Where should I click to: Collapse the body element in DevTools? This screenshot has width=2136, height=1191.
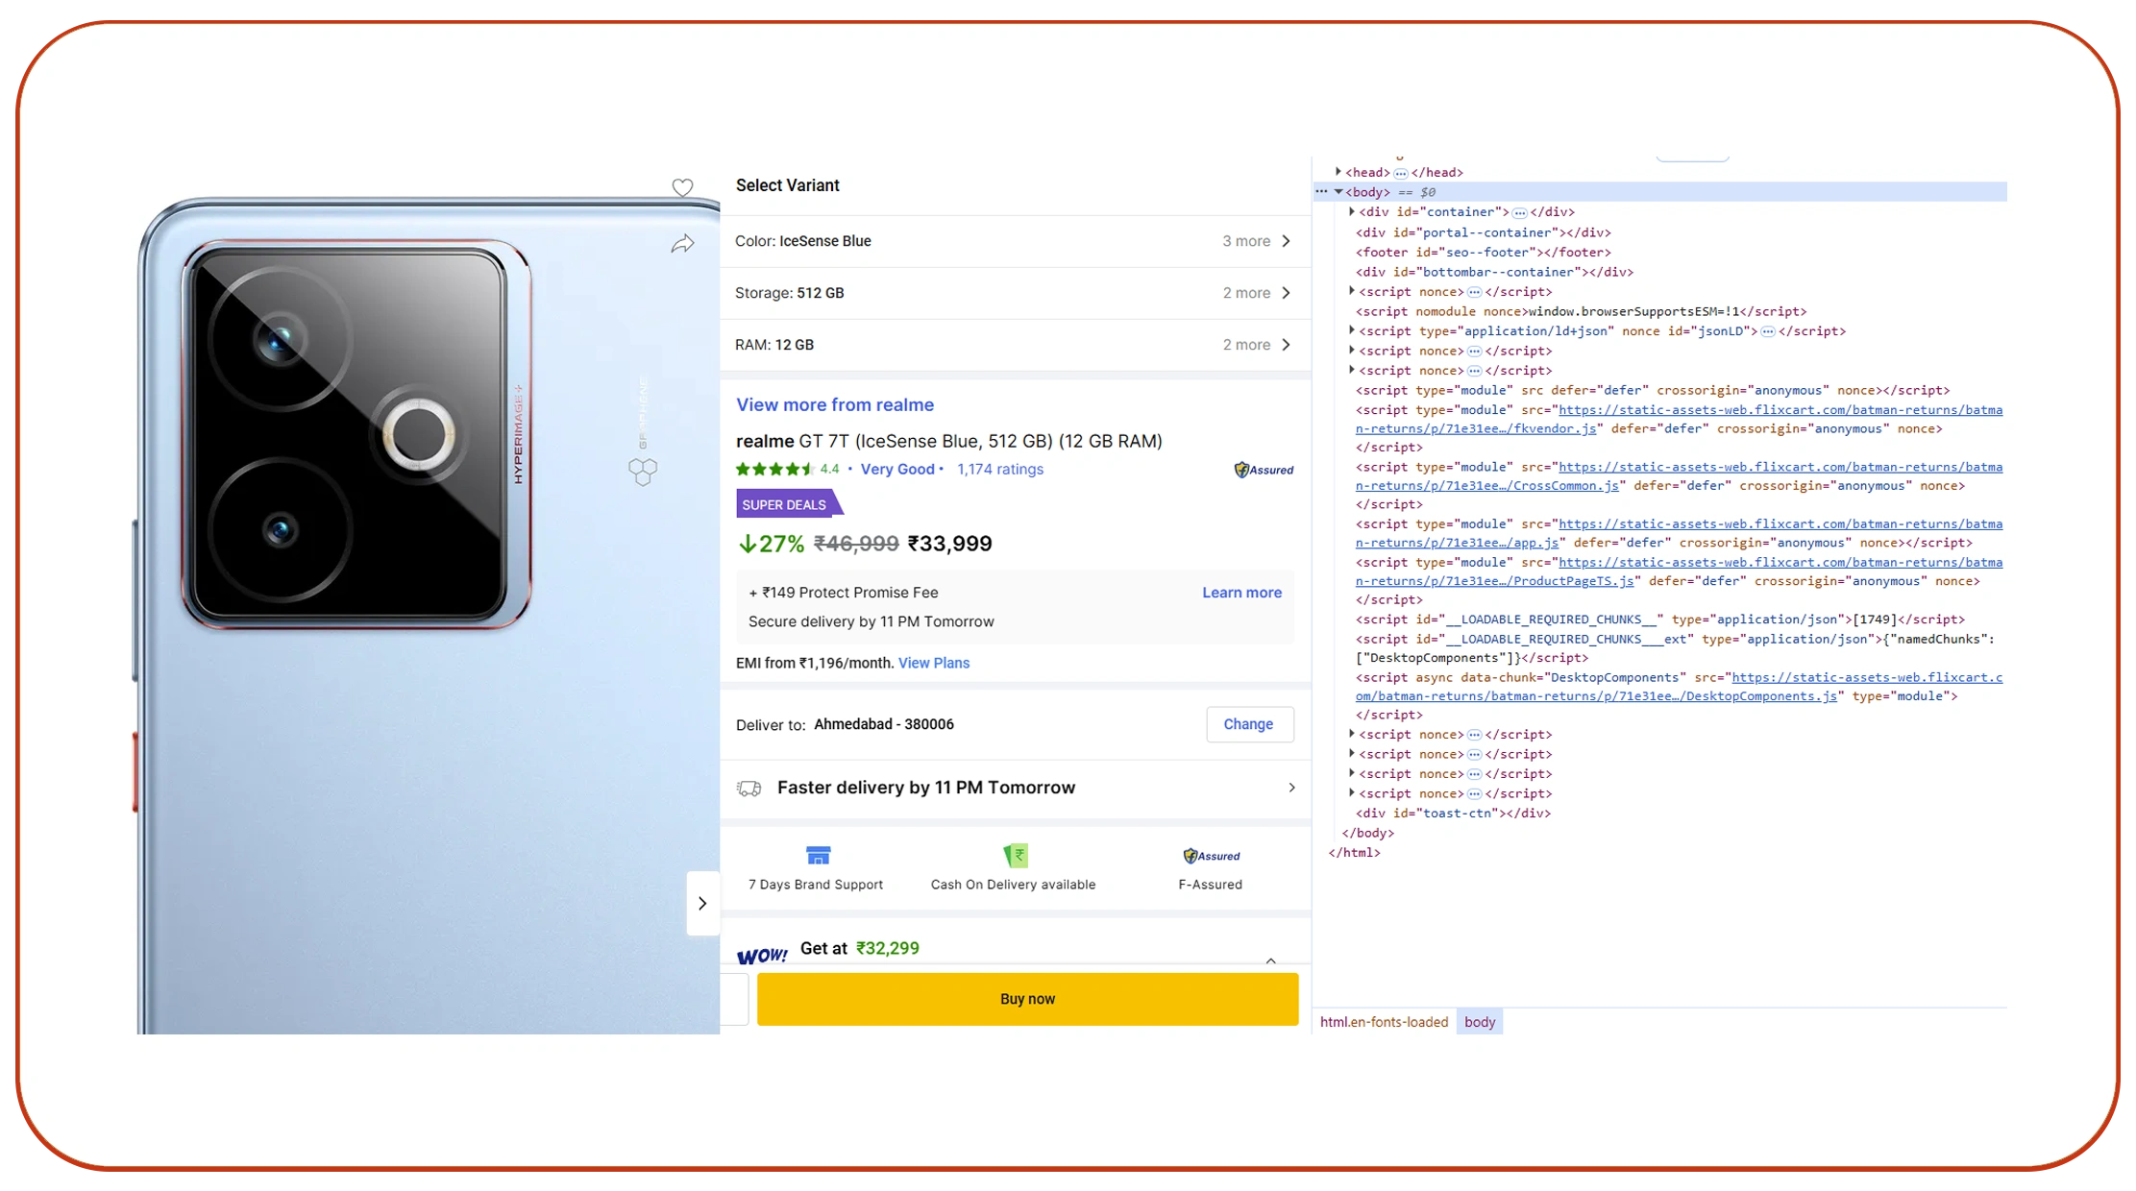click(1338, 192)
